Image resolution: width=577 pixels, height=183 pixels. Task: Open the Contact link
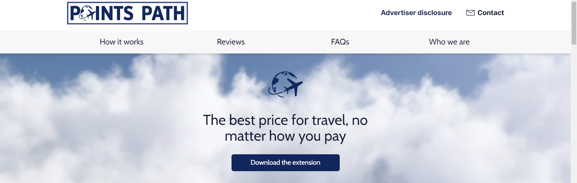[490, 13]
